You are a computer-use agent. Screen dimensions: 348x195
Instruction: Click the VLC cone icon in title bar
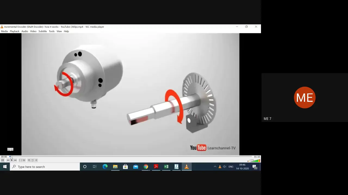point(2,27)
